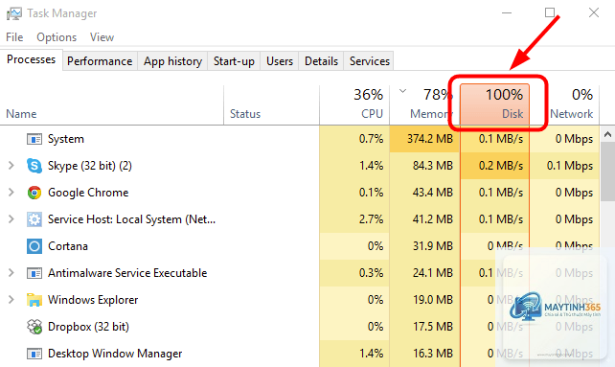
Task: Expand the Service Host: Local System group
Action: [11, 219]
